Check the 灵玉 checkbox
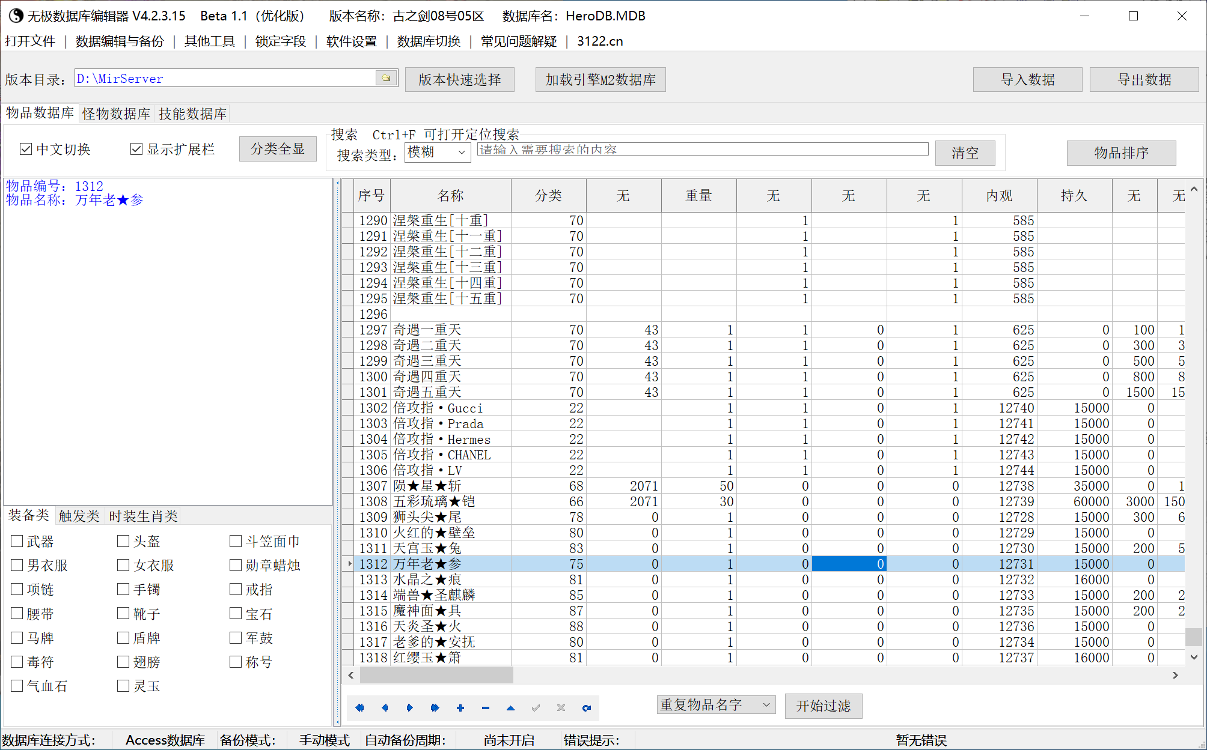The height and width of the screenshot is (750, 1207). pos(123,686)
